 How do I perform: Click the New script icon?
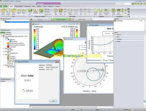coord(100,10)
